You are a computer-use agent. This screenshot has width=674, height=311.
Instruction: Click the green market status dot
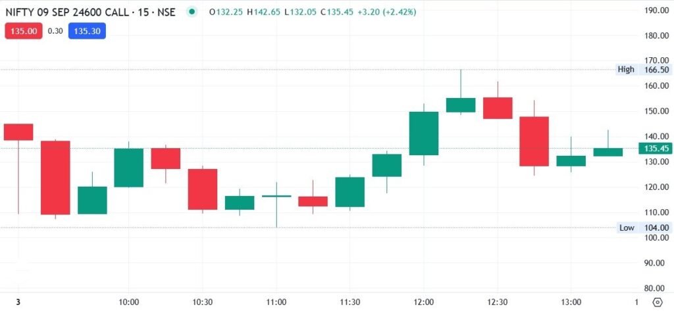point(192,12)
